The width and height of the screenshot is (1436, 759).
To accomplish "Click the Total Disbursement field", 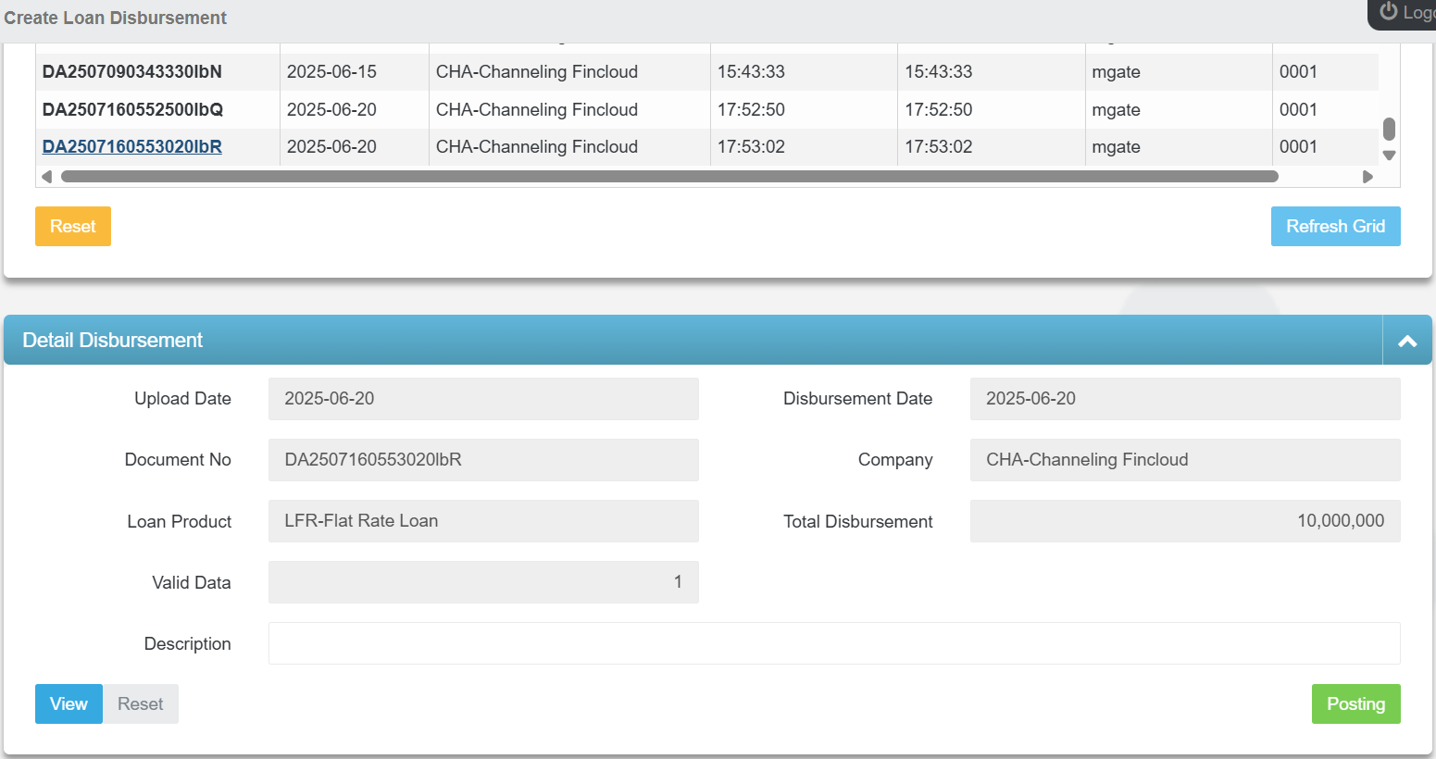I will pos(1184,521).
